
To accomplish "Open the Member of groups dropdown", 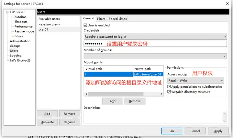I will click(x=155, y=56).
